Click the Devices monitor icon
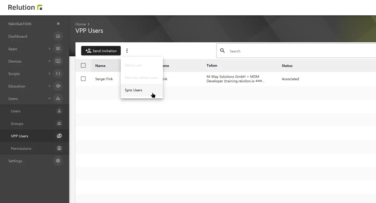The width and height of the screenshot is (376, 203). [58, 61]
